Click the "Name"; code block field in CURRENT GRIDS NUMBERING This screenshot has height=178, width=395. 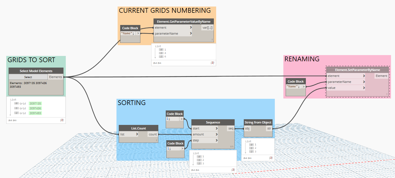[x=128, y=33]
